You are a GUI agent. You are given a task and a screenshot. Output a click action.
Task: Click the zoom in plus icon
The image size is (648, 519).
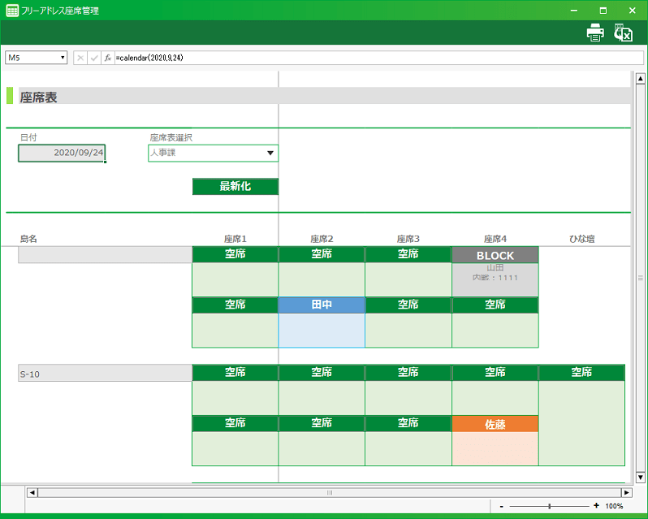point(596,506)
